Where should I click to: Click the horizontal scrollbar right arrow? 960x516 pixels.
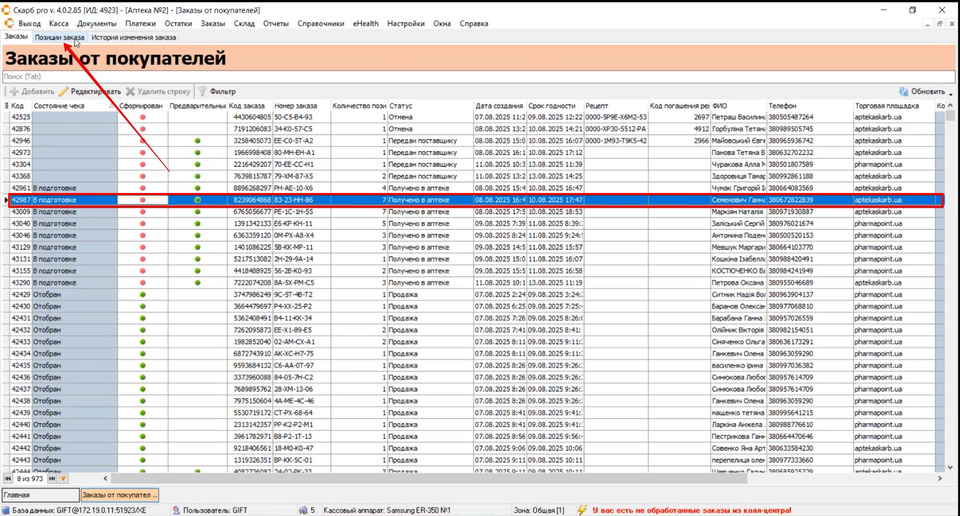click(940, 478)
